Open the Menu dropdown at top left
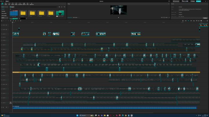This screenshot has height=117, width=209. 7,1
